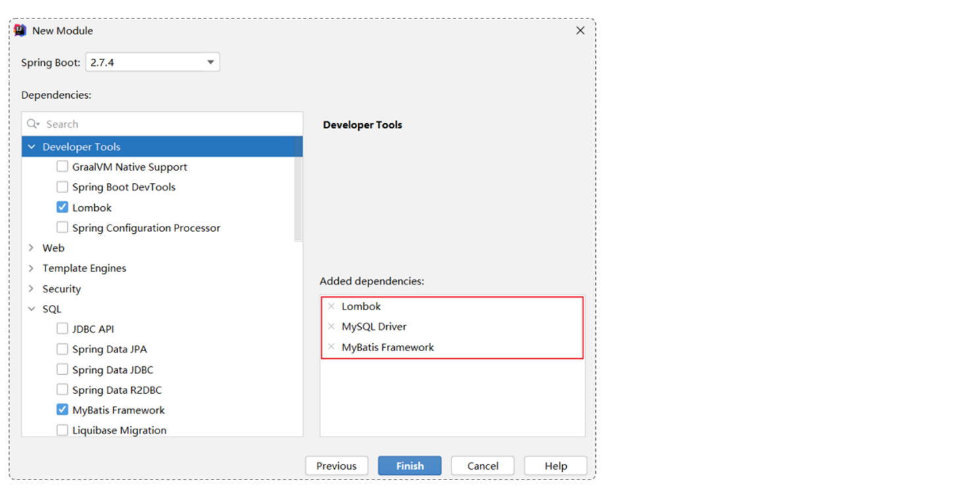Click the Cancel button

482,466
